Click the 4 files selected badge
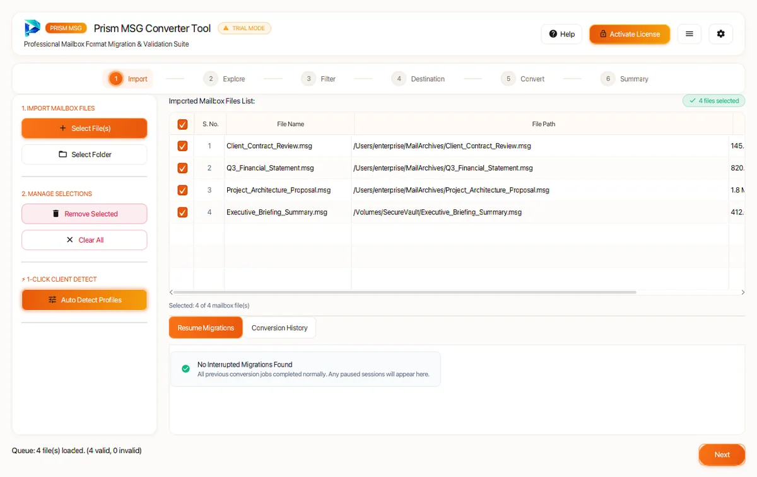The height and width of the screenshot is (477, 757). pyautogui.click(x=713, y=101)
